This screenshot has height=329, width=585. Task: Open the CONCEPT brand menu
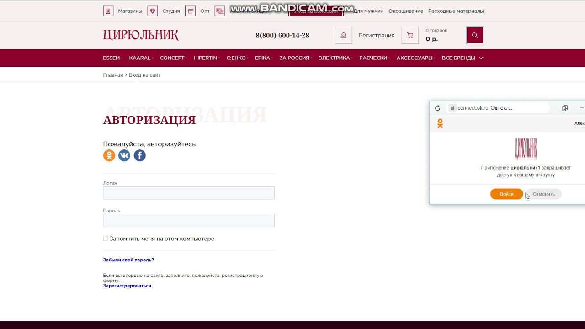click(172, 58)
